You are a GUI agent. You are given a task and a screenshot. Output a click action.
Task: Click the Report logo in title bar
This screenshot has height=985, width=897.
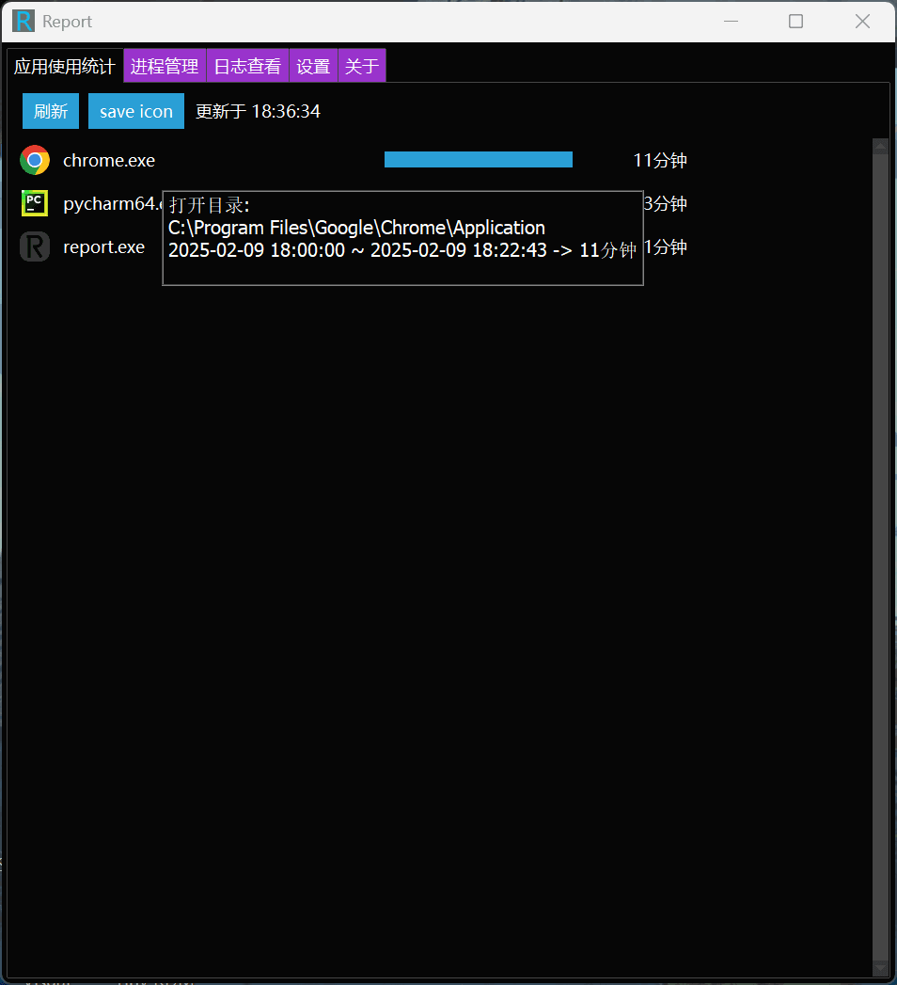coord(24,21)
